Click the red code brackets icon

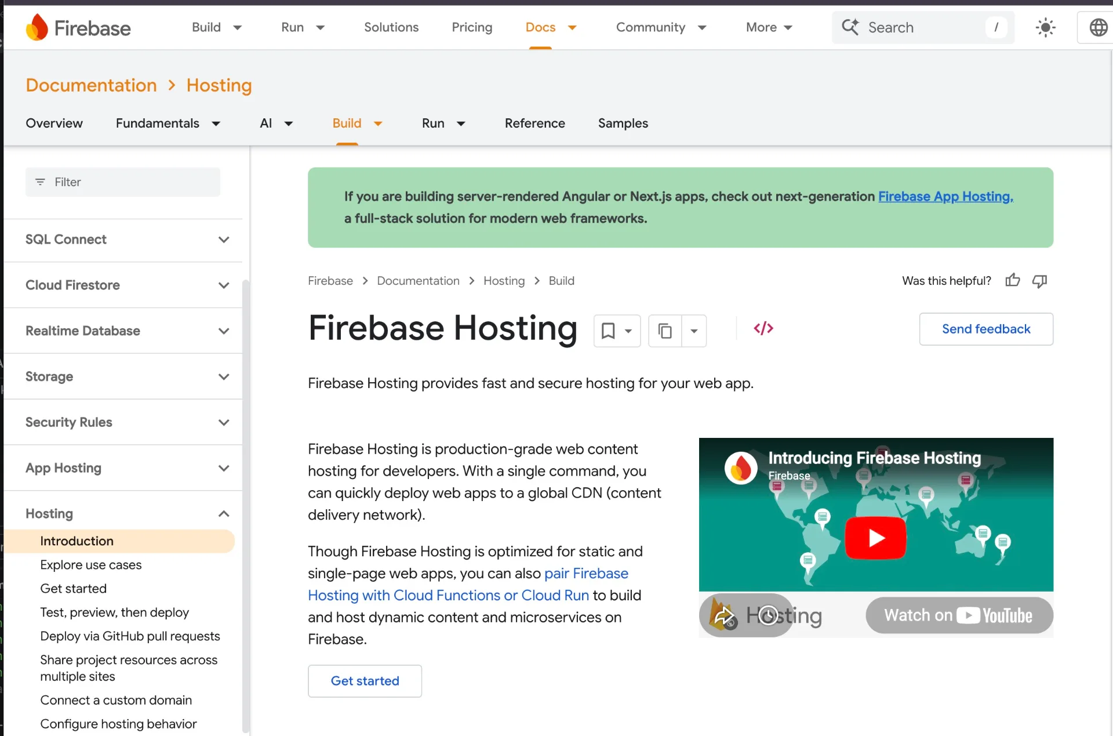click(x=763, y=328)
